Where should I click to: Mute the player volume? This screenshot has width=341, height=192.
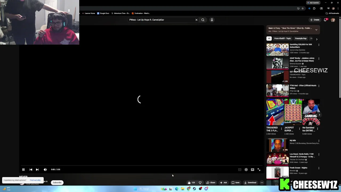(x=45, y=170)
